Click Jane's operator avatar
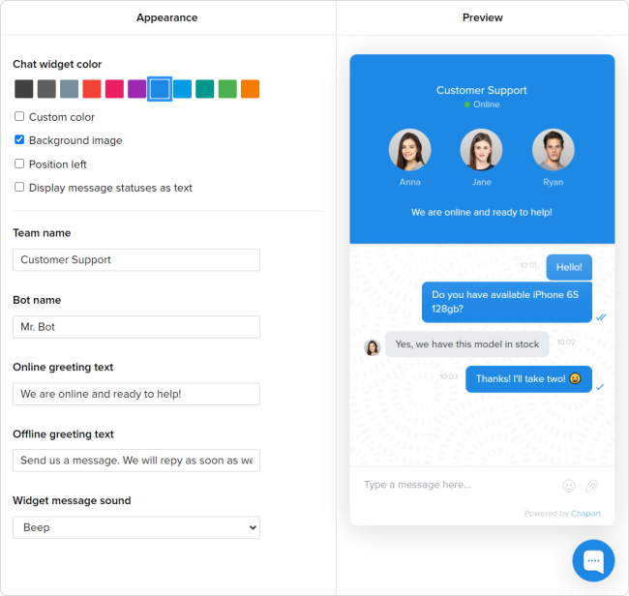Image resolution: width=629 pixels, height=596 pixels. (x=481, y=150)
